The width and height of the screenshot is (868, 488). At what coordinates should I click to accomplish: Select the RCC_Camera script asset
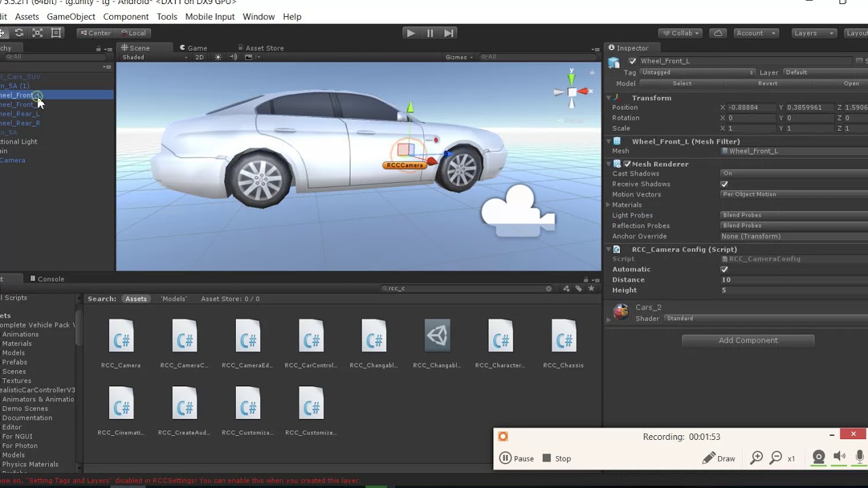click(121, 344)
